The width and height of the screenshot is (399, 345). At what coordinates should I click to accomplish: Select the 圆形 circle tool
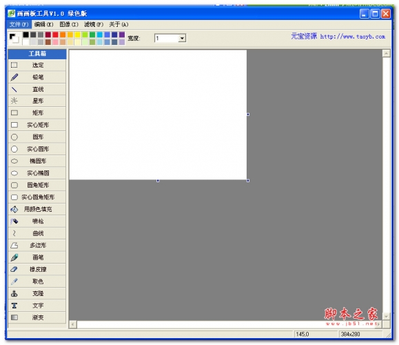(x=37, y=137)
